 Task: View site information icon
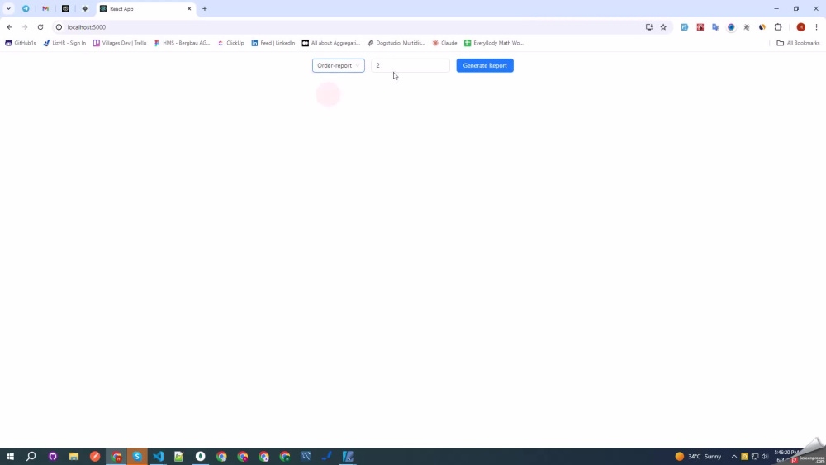coord(59,27)
